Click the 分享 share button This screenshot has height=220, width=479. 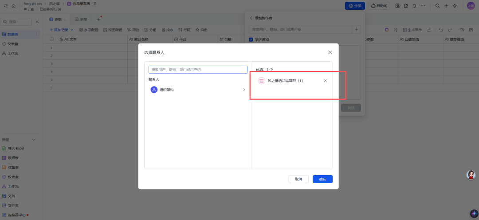tap(355, 6)
